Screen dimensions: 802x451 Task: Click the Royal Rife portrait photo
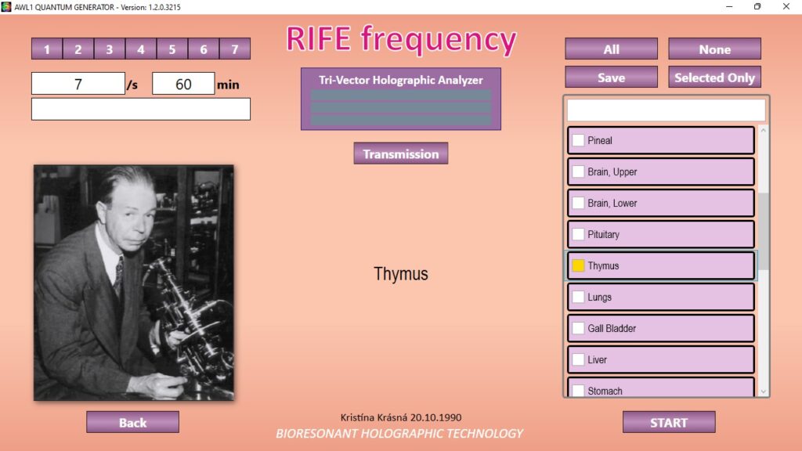click(x=134, y=283)
